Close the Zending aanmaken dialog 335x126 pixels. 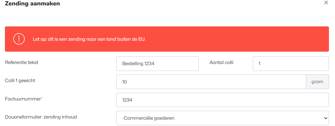coord(326,3)
